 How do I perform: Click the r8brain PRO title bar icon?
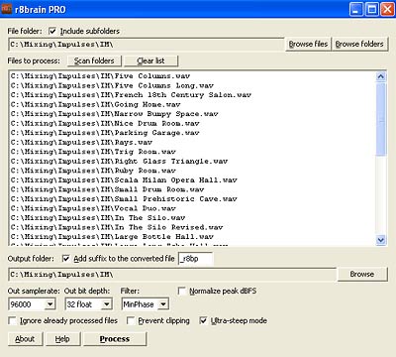click(x=7, y=9)
